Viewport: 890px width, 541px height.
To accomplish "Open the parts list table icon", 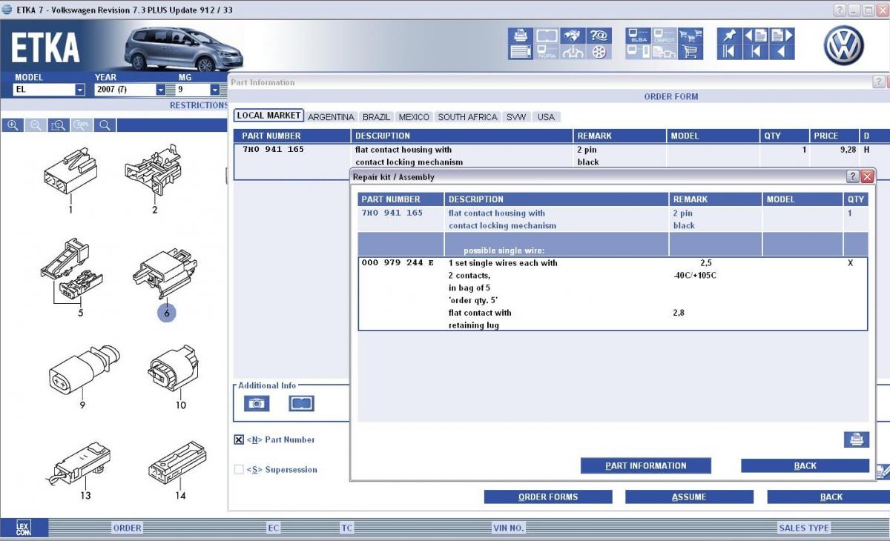I will click(x=521, y=52).
